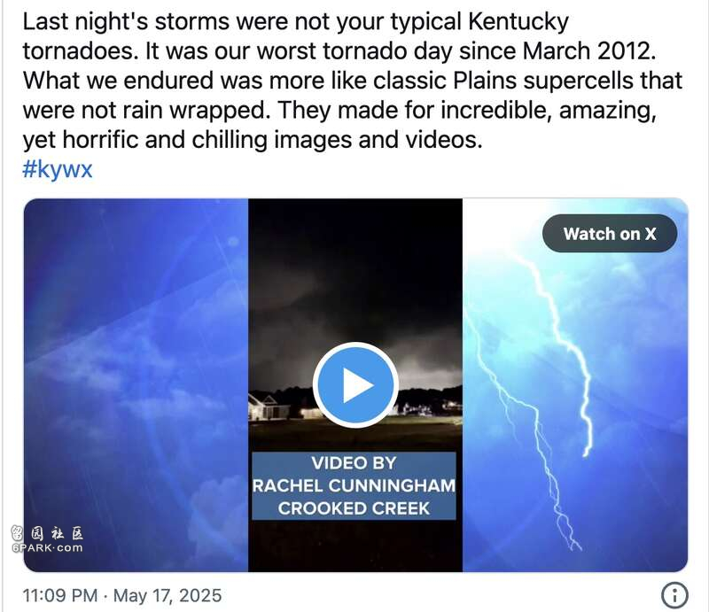
Task: Click the Watch on X button
Action: [x=610, y=234]
